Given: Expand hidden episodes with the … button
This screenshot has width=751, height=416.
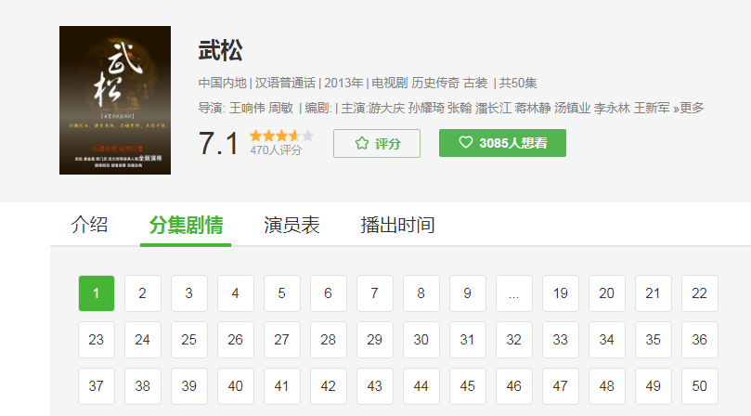Looking at the screenshot, I should pos(514,293).
